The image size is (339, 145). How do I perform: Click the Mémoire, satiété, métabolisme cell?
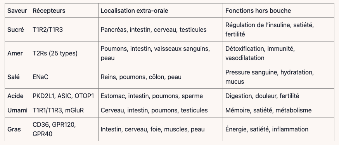[268, 110]
